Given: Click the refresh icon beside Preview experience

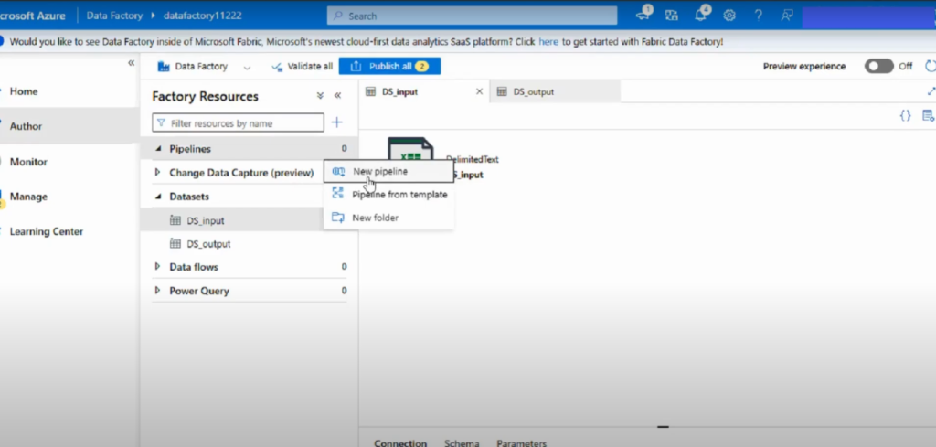Looking at the screenshot, I should click(x=930, y=66).
